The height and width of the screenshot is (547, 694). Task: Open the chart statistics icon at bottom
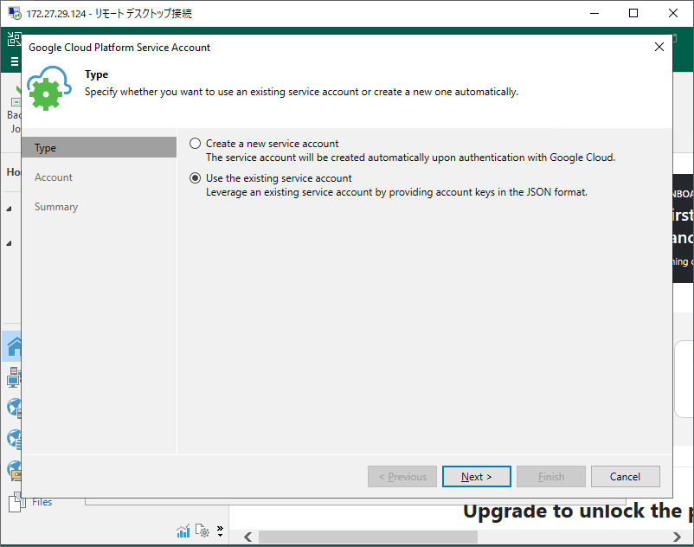183,531
